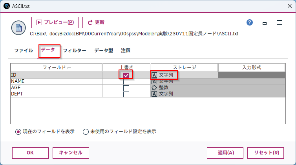Click the ASCII.txt file path text

(x=134, y=34)
